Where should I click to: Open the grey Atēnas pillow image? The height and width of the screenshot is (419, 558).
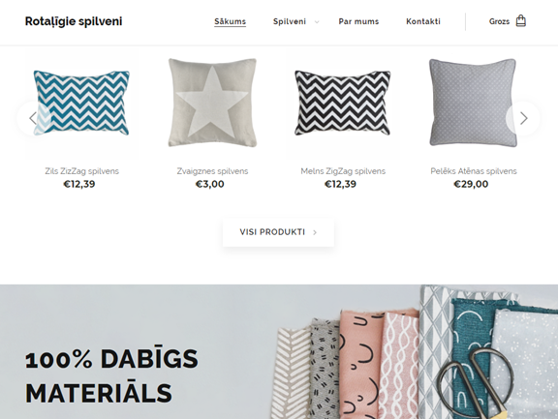tap(474, 103)
